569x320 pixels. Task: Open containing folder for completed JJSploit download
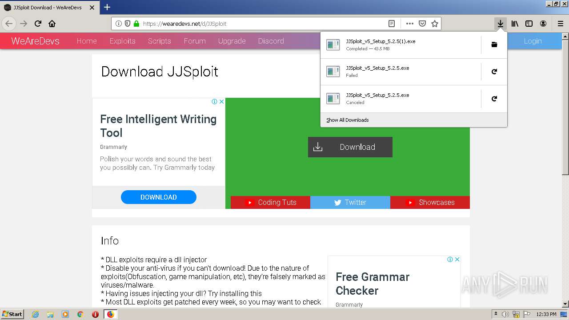click(x=494, y=44)
